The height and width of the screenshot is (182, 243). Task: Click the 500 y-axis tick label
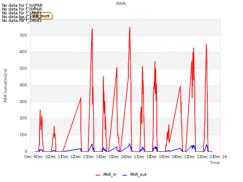coord(23,68)
